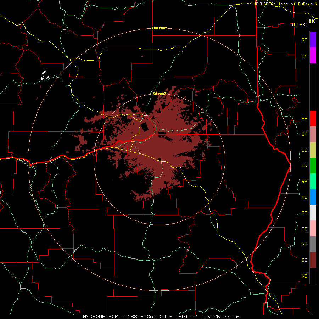
Task: Click the 23:46 timestamp
Action: pos(232,317)
